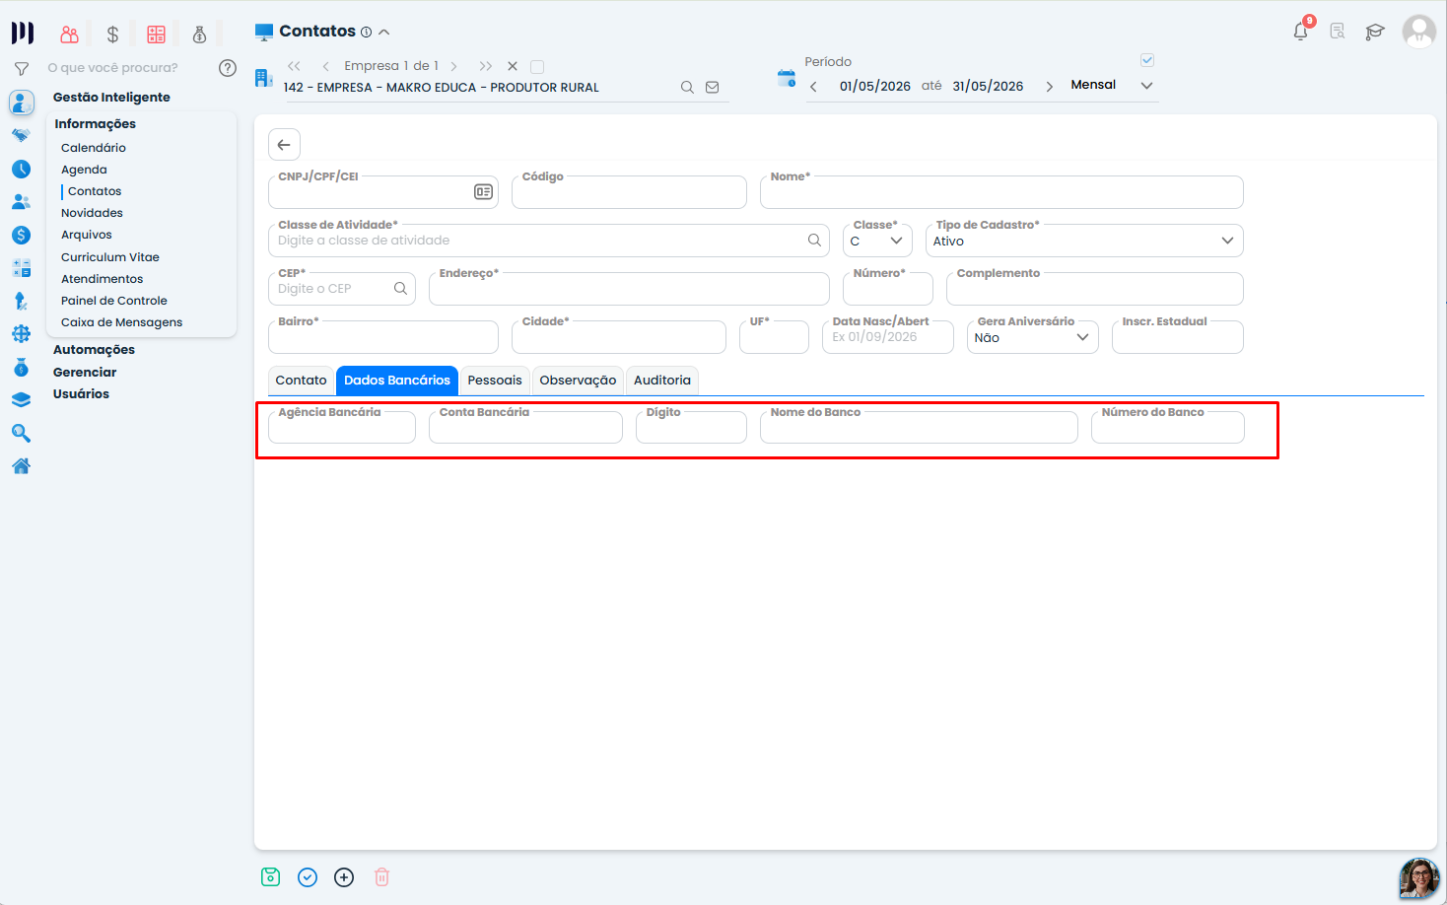
Task: Open Calendário in the sidebar
Action: click(94, 148)
